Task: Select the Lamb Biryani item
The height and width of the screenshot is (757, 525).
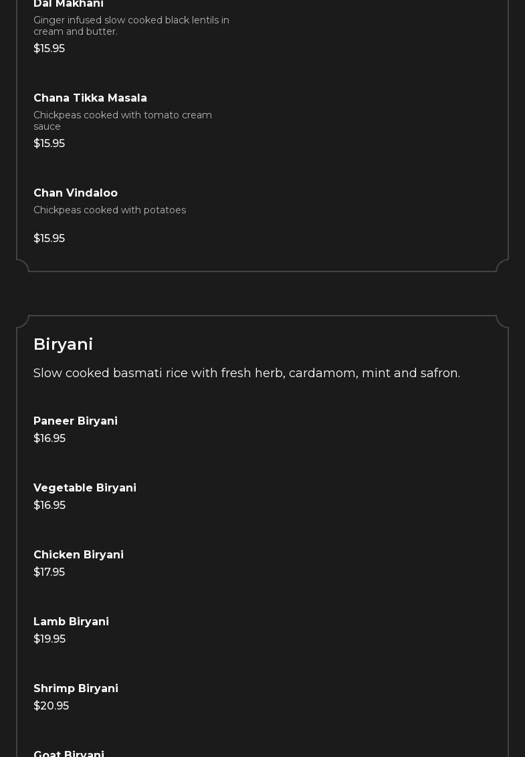Action: [x=71, y=622]
